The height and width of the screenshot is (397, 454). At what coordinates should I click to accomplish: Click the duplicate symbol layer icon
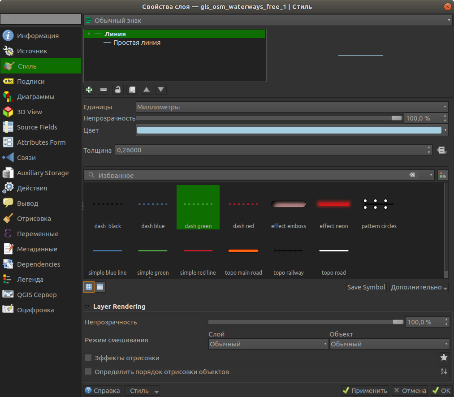click(132, 90)
